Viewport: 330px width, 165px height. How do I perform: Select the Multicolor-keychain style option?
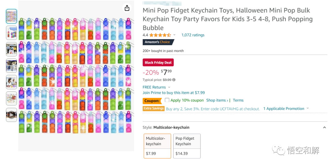coord(157,146)
